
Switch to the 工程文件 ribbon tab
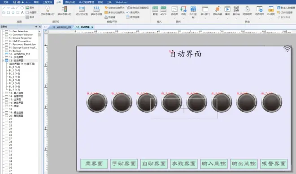(x=47, y=2)
